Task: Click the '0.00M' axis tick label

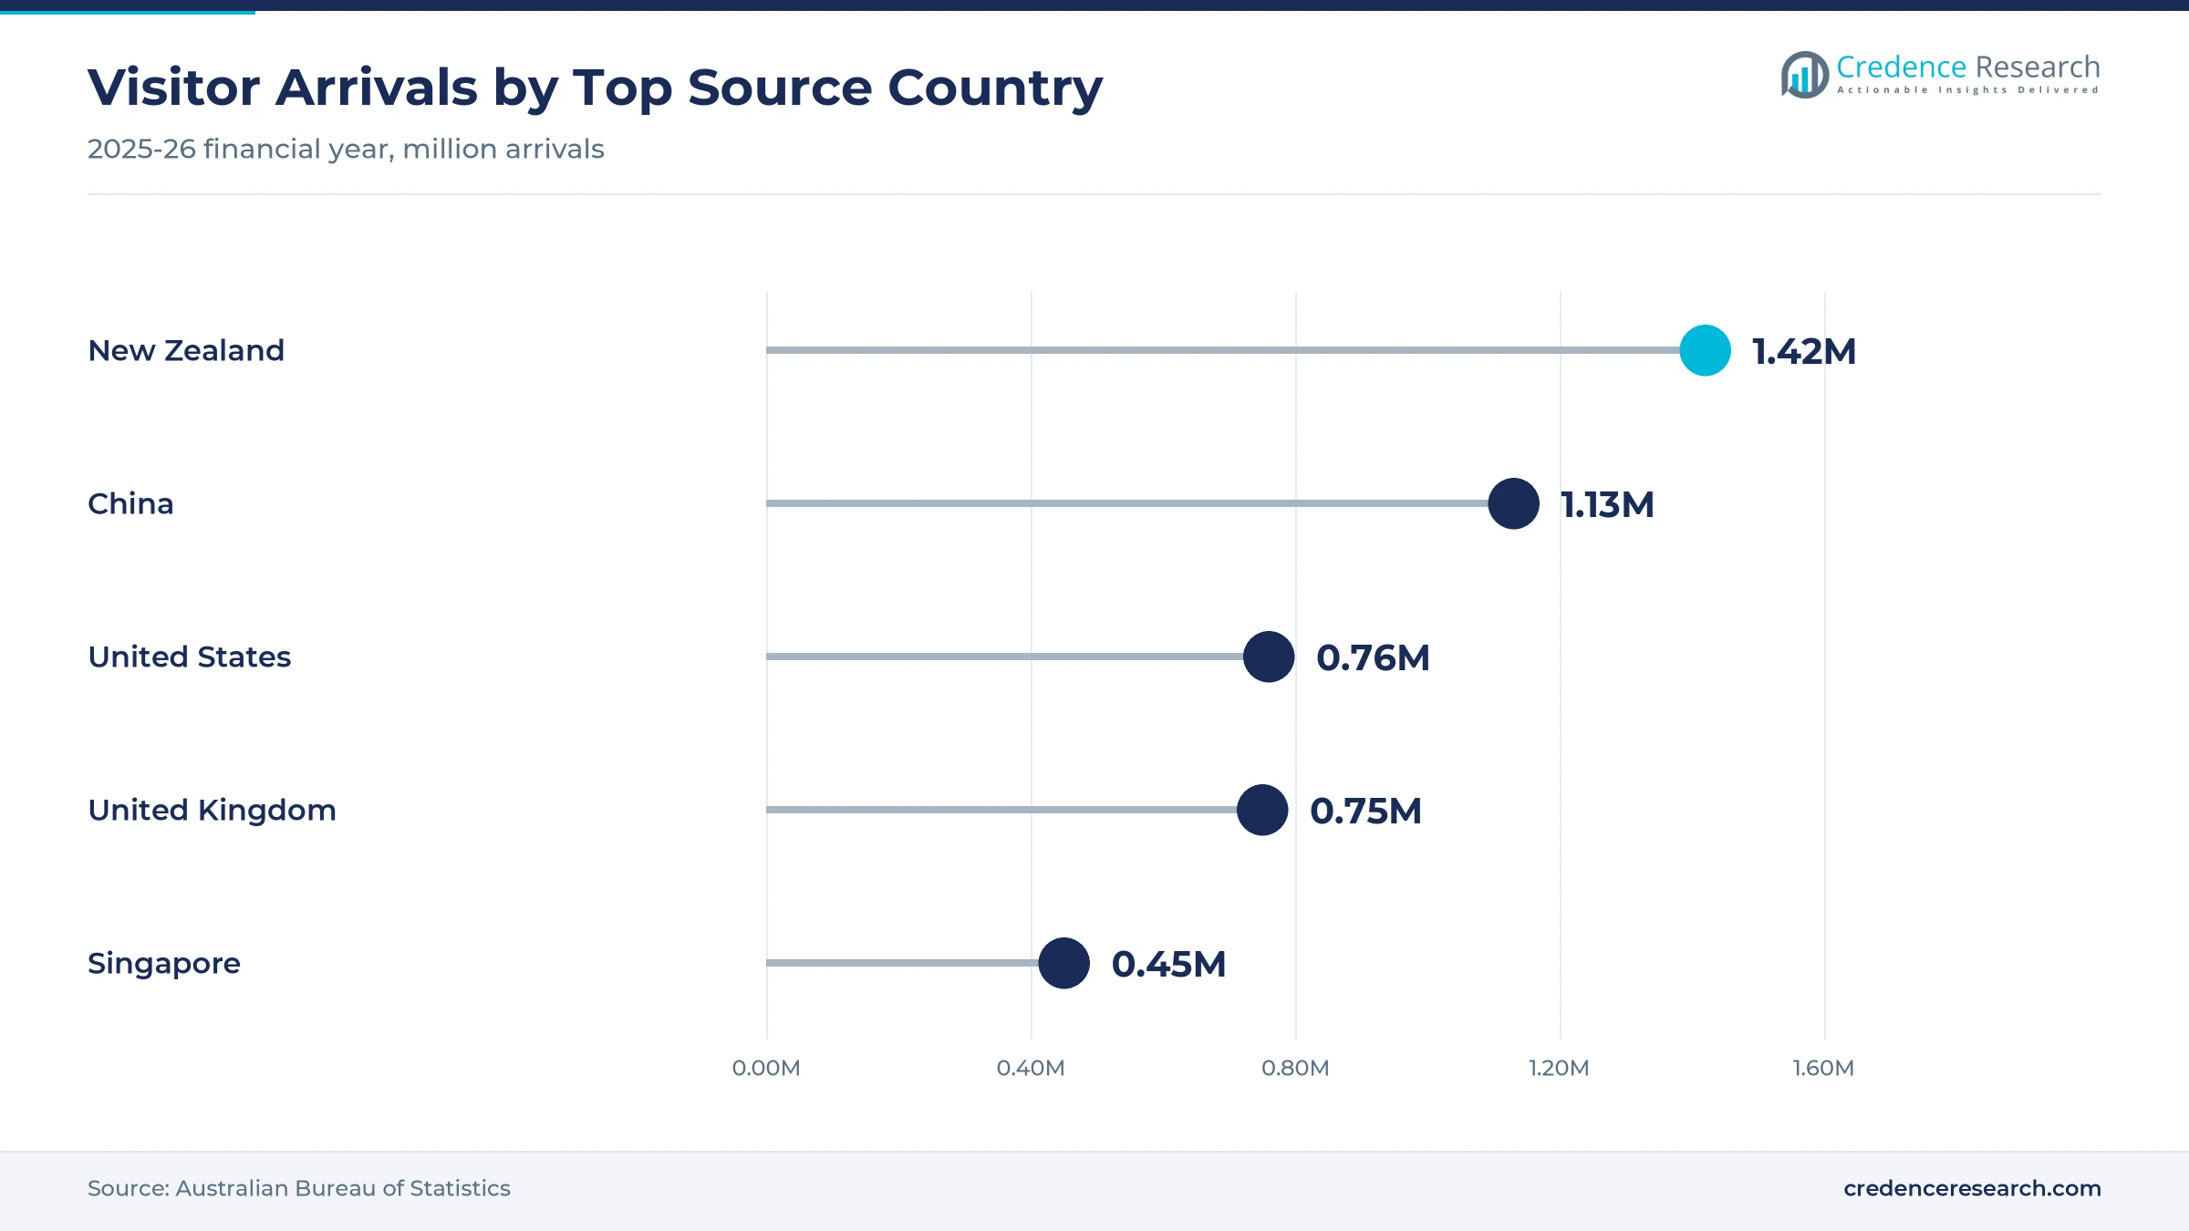Action: coord(766,1068)
